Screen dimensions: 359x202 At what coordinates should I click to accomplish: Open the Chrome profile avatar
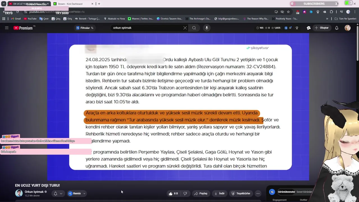(348, 12)
